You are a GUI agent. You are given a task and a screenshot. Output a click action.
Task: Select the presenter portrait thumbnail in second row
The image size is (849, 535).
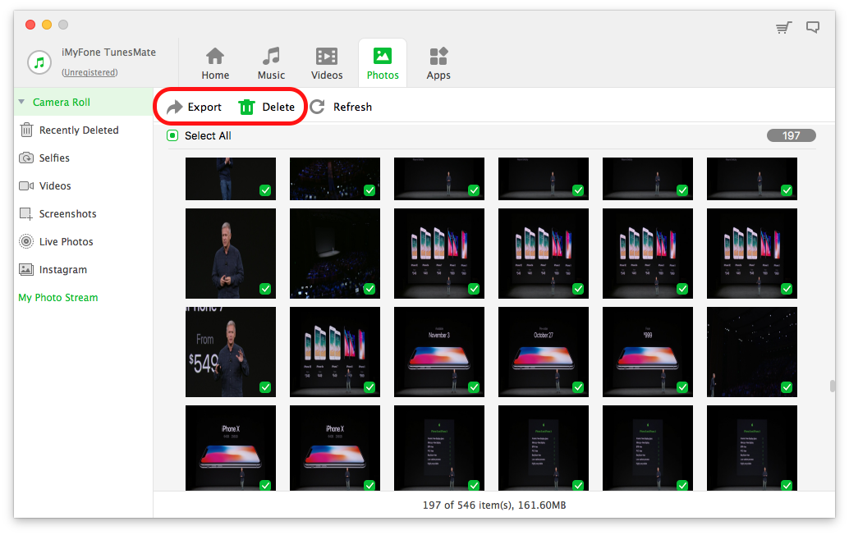pyautogui.click(x=231, y=254)
